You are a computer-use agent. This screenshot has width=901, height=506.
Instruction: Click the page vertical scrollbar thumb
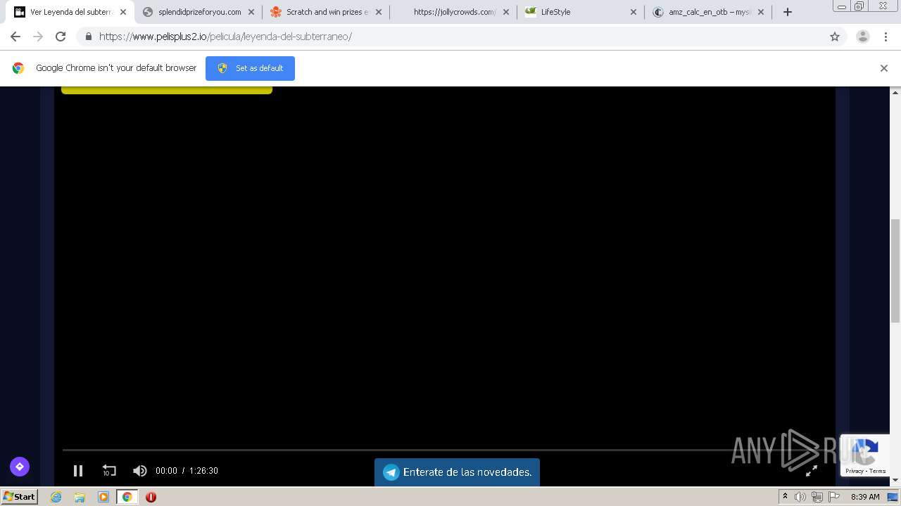895,270
